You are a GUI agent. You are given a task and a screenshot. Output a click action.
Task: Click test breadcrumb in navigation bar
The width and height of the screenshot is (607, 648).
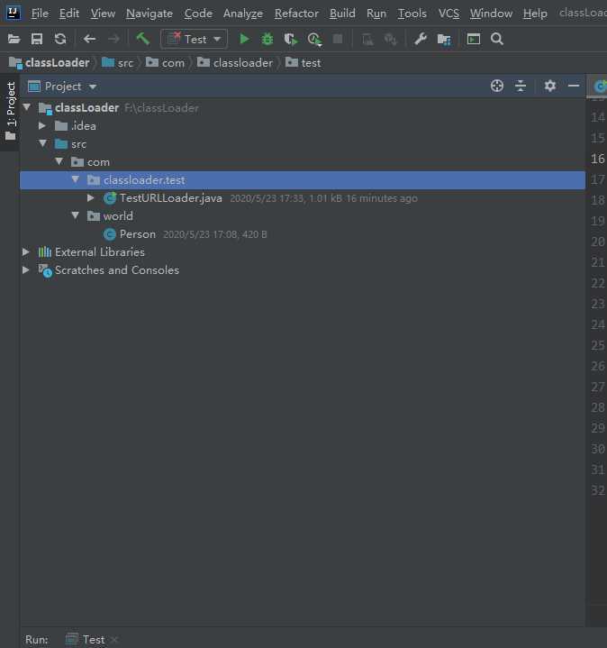303,63
